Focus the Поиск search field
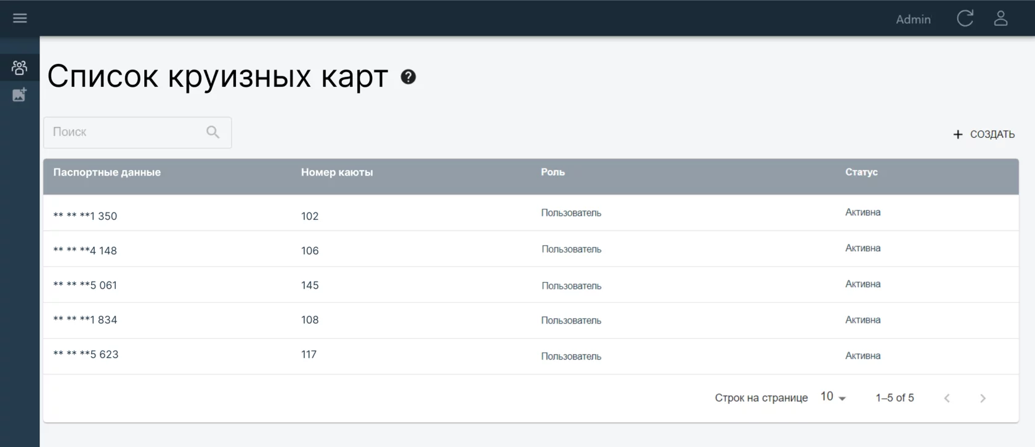This screenshot has height=447, width=1035. tap(137, 132)
